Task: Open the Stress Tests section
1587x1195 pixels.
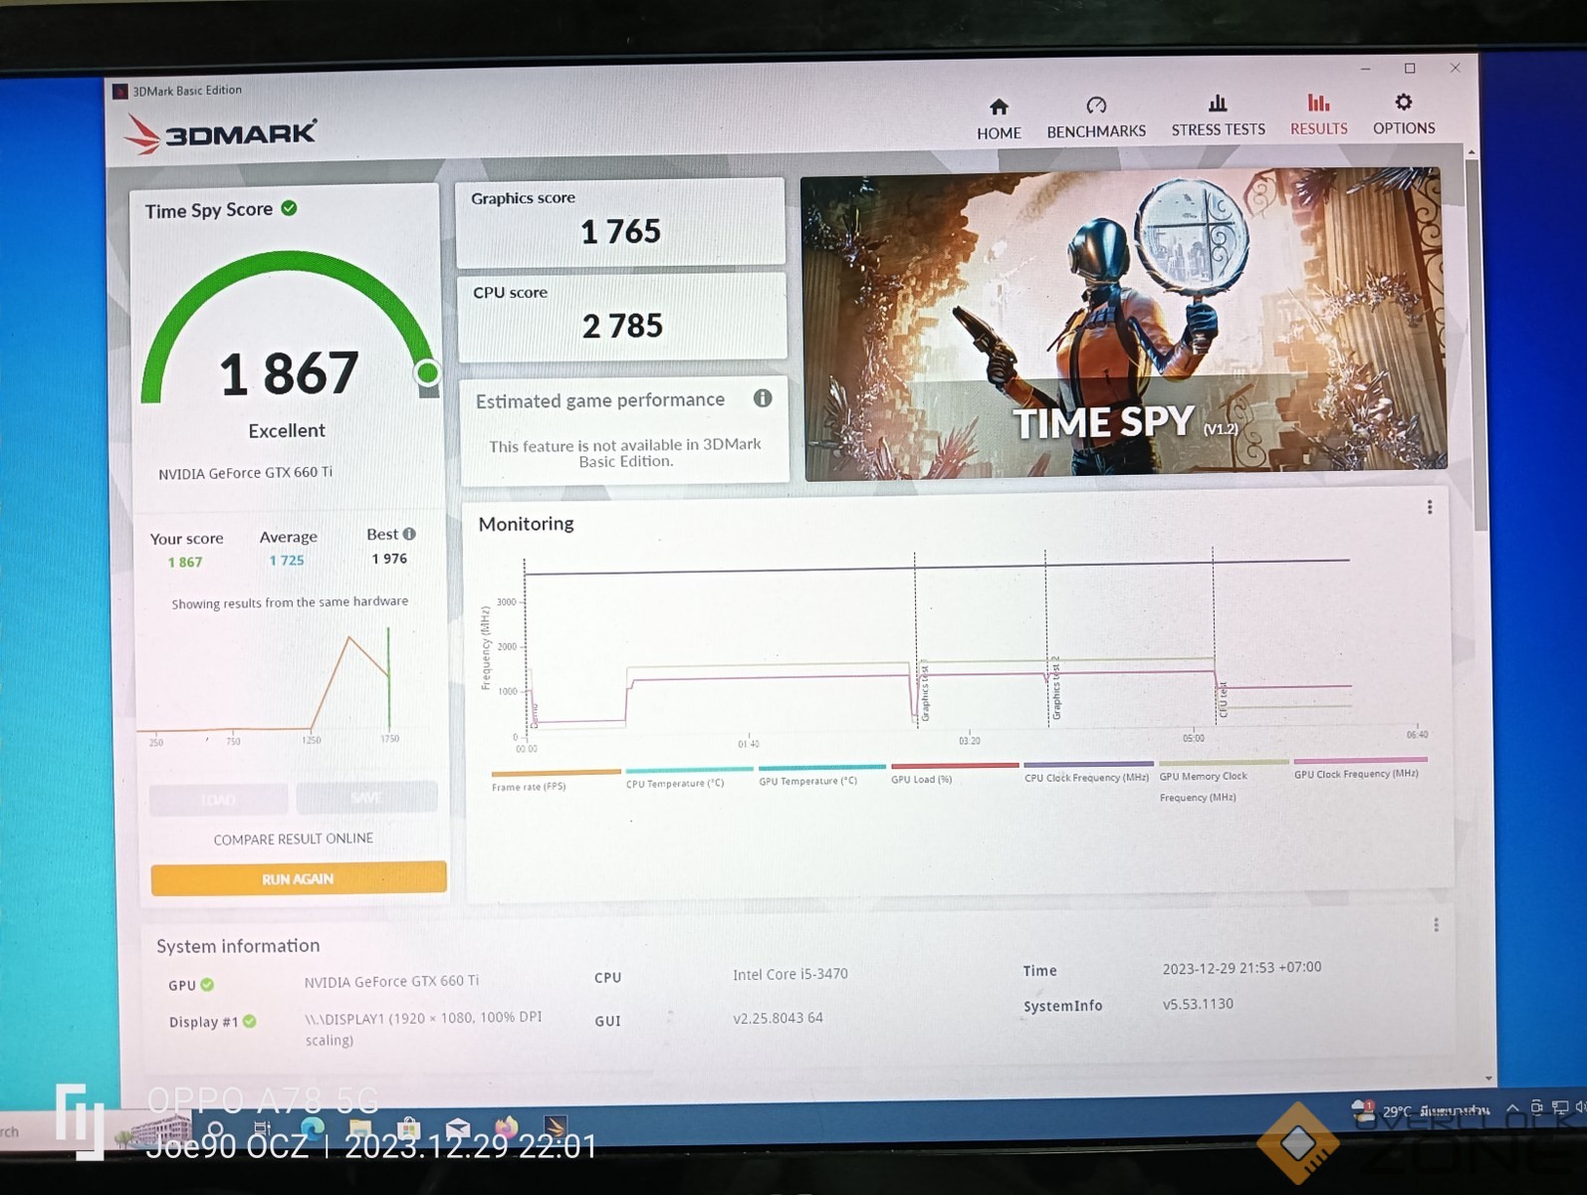Action: [x=1218, y=117]
